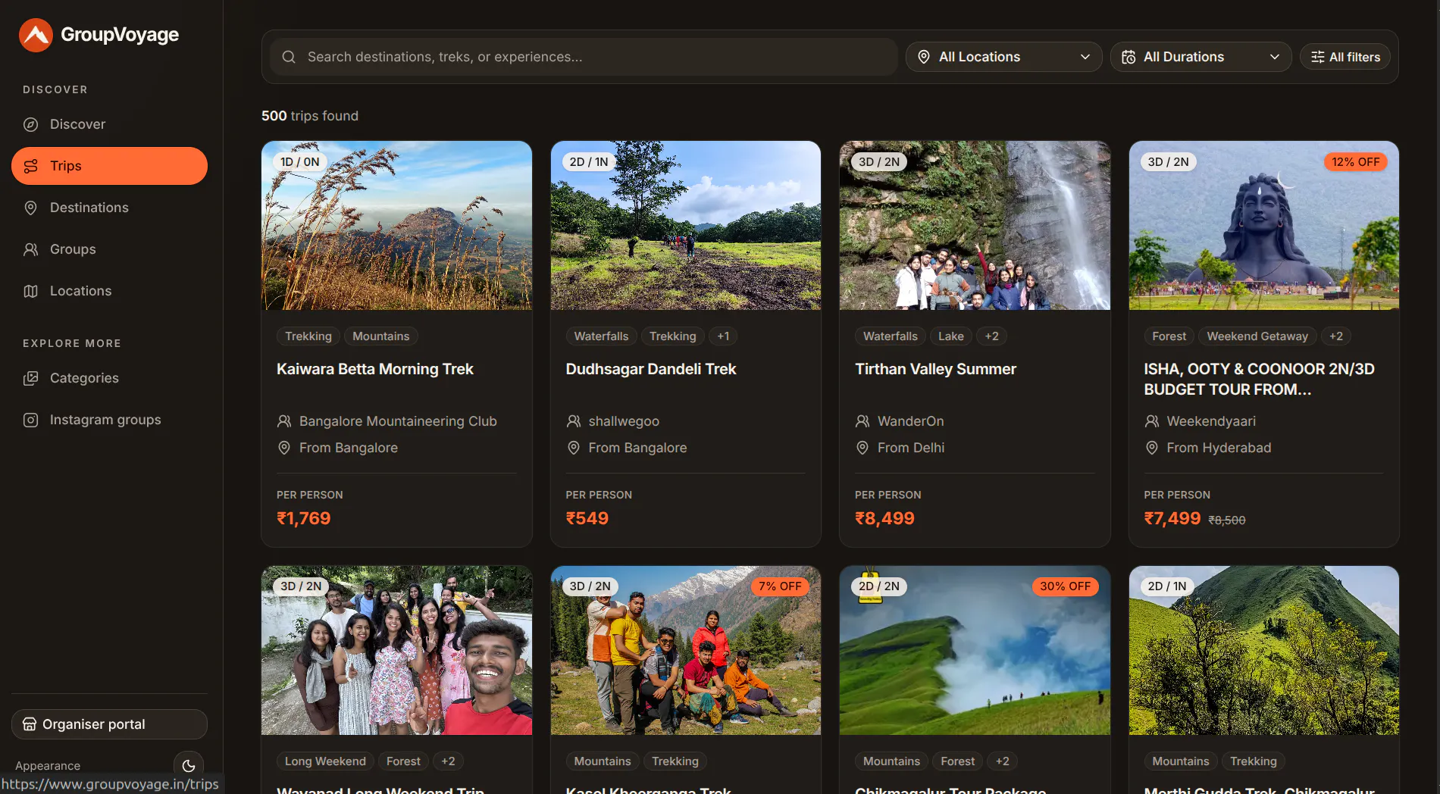Click the search magnifier icon
This screenshot has width=1440, height=794.
(x=289, y=57)
